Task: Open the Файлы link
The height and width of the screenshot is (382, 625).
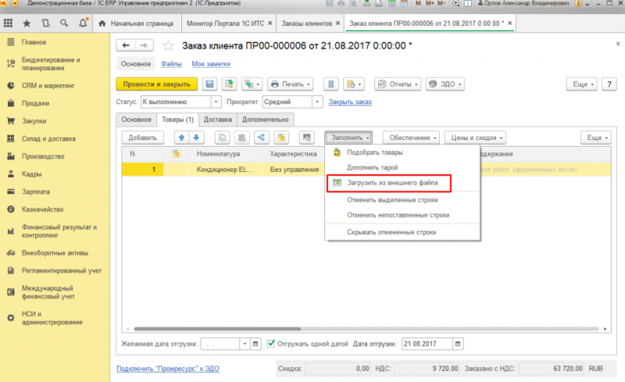Action: (171, 64)
